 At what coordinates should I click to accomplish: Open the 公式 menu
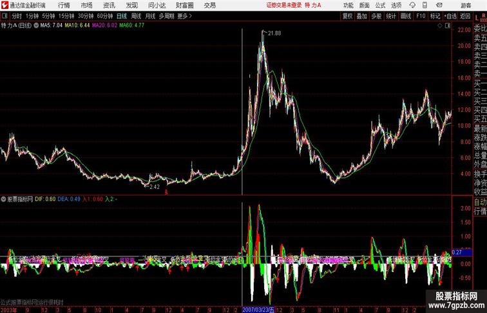click(x=380, y=5)
